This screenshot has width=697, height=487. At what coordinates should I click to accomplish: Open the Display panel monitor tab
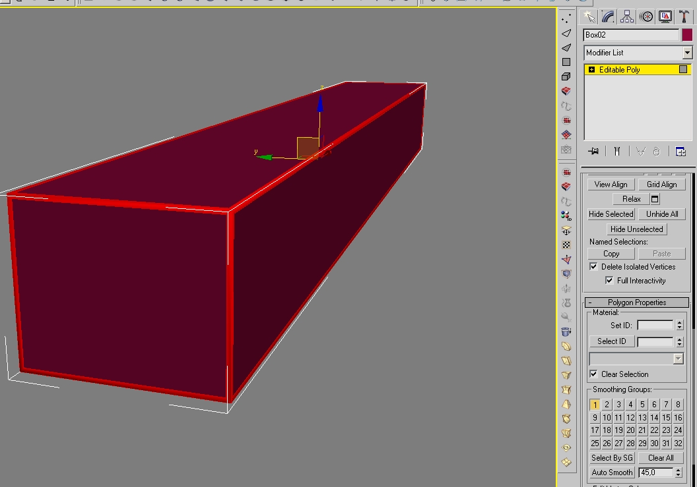665,17
